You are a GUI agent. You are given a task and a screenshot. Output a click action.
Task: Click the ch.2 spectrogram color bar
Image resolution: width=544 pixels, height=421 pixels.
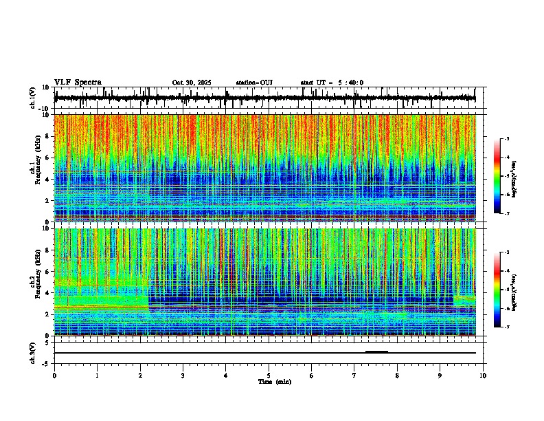(x=497, y=290)
